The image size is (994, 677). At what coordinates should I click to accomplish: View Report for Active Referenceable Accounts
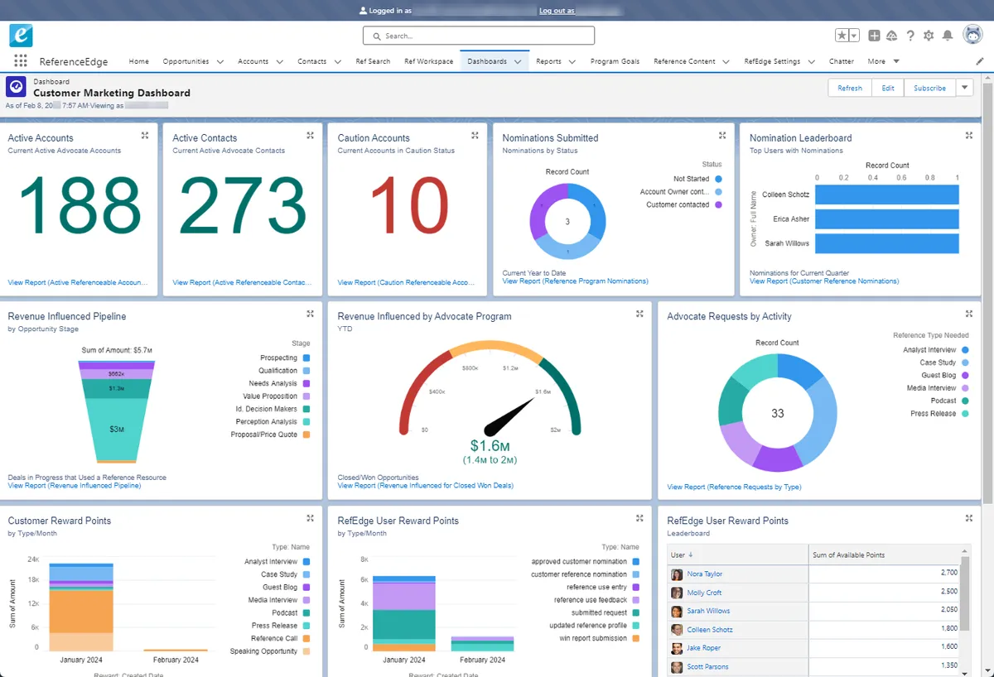78,282
